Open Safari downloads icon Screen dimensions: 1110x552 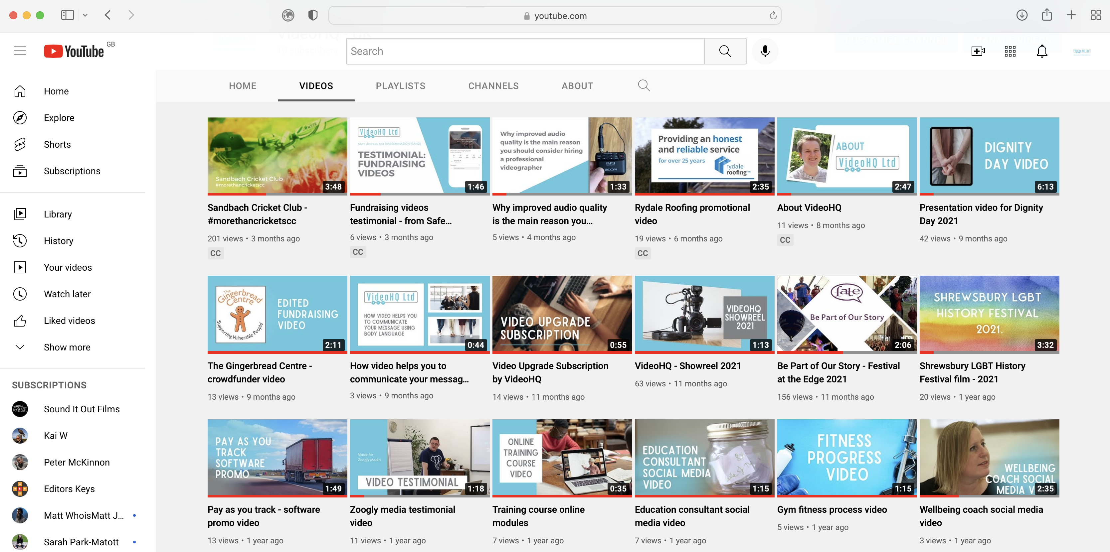click(x=1022, y=15)
